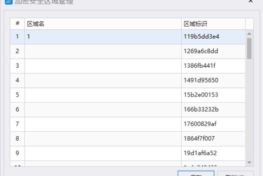Image resolution: width=263 pixels, height=176 pixels.
Task: Click empty zone name cell of row 2
Action: pyautogui.click(x=103, y=51)
